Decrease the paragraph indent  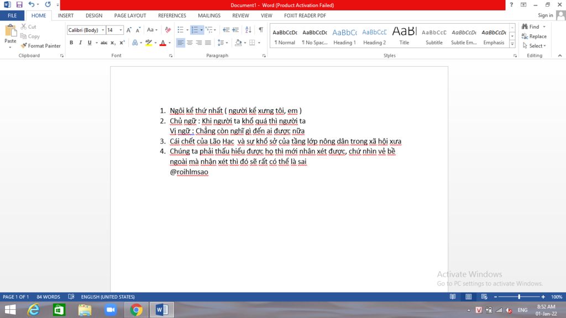coord(226,30)
